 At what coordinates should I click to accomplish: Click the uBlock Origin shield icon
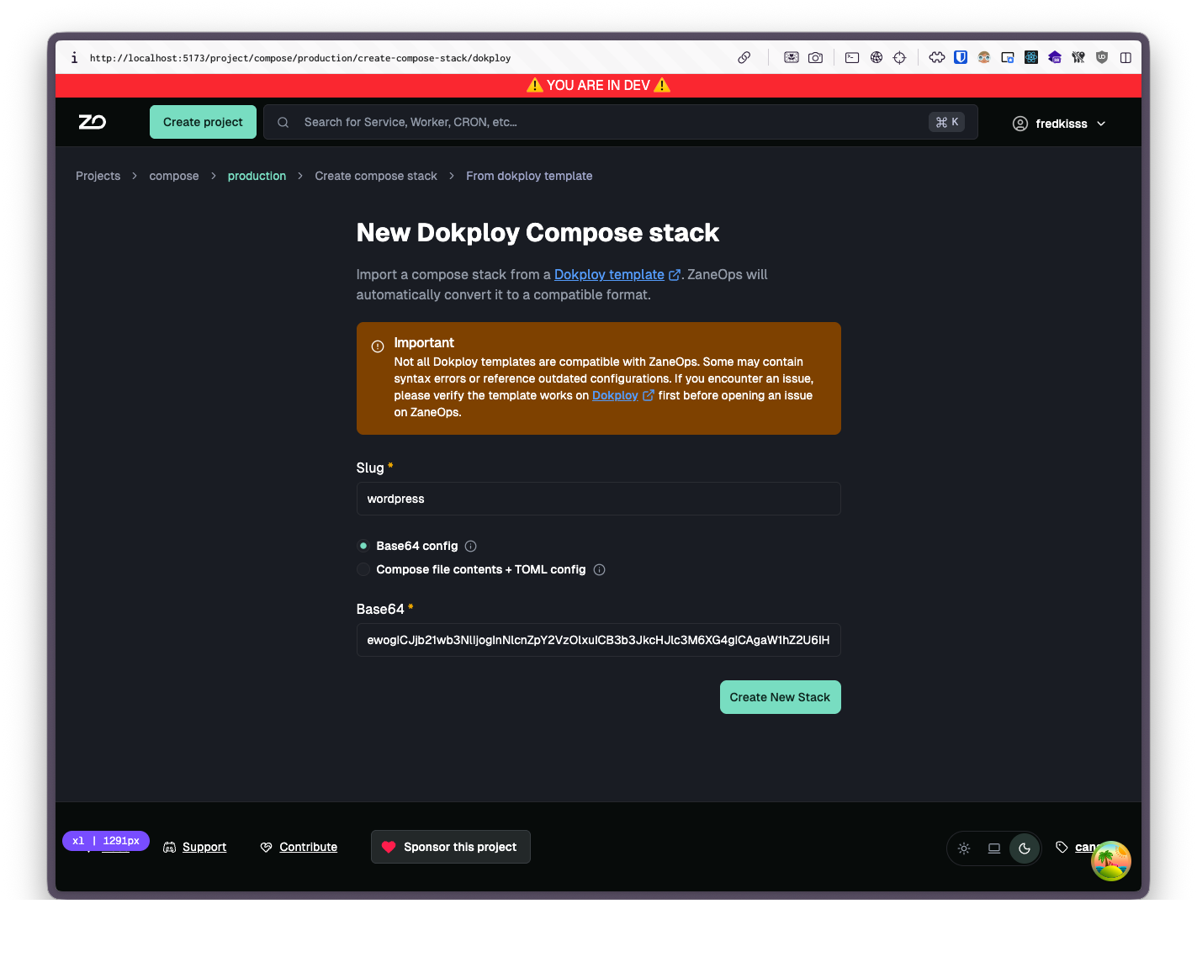click(x=1102, y=58)
